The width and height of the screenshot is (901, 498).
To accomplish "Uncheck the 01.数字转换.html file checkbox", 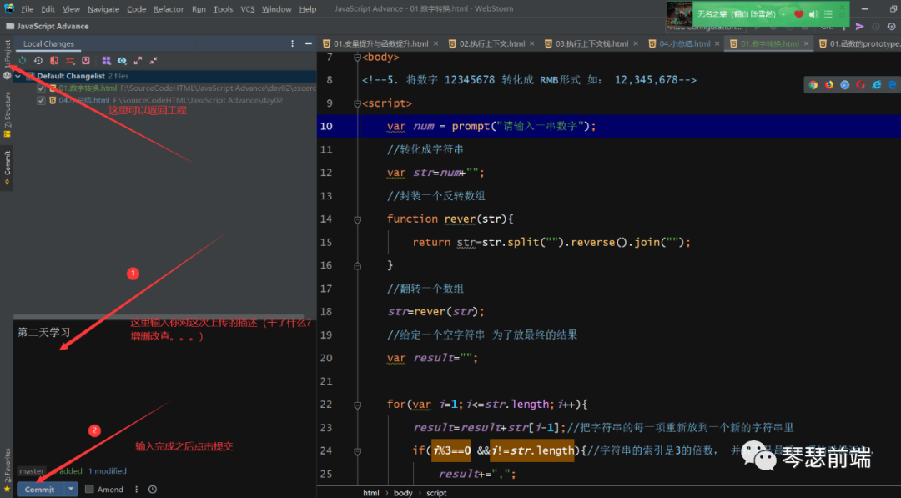I will pos(41,88).
